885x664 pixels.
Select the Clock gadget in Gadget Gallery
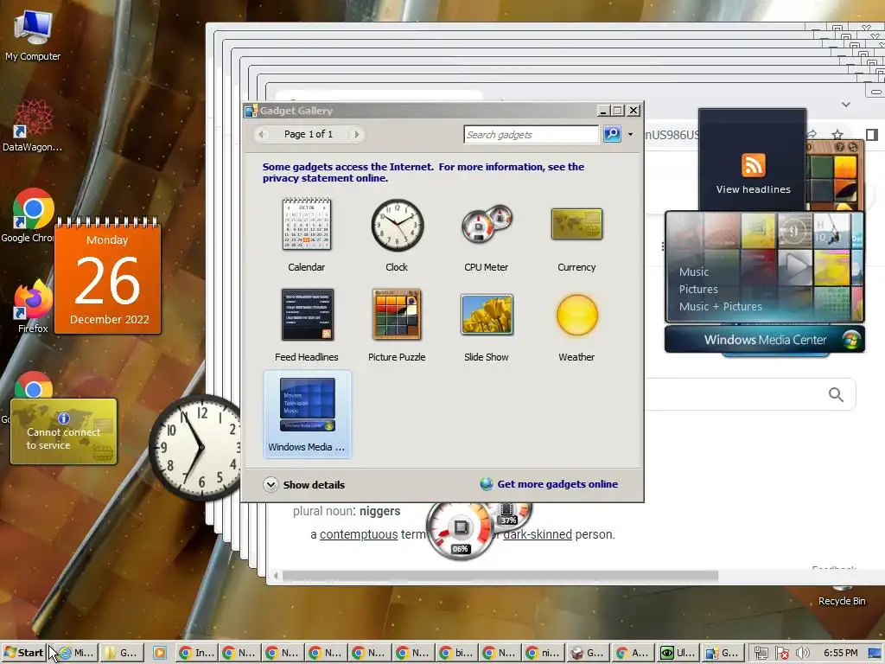point(397,235)
